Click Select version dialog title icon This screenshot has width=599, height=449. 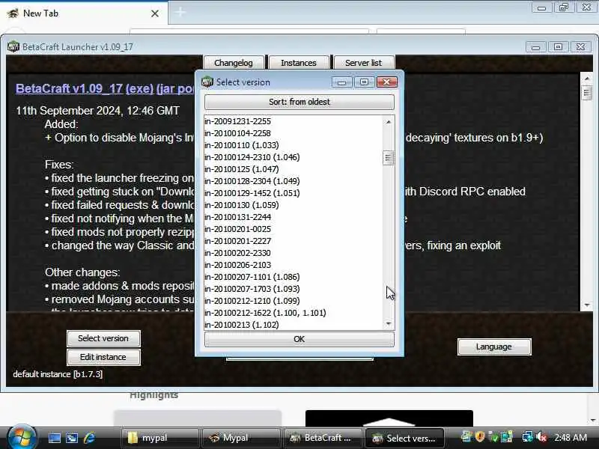point(207,82)
